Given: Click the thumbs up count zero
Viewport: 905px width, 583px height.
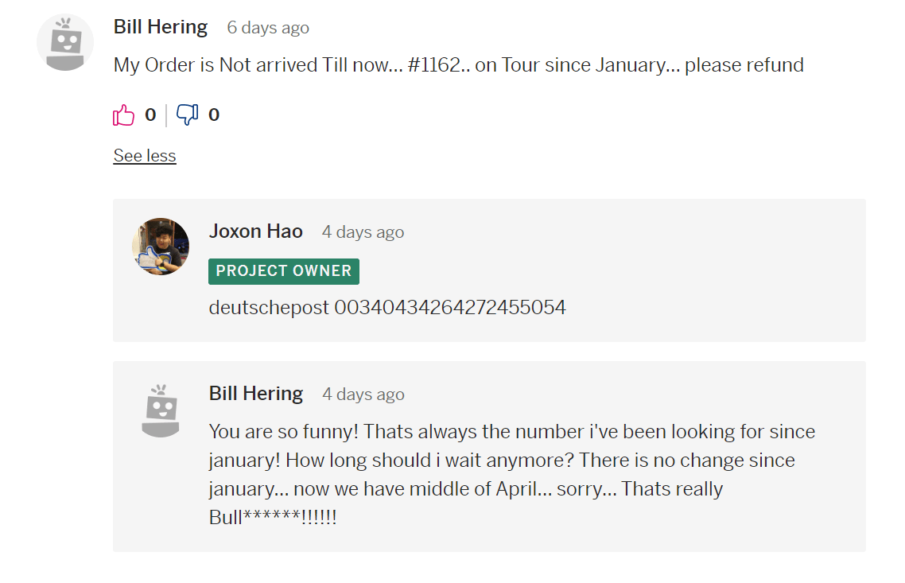Looking at the screenshot, I should pos(150,115).
